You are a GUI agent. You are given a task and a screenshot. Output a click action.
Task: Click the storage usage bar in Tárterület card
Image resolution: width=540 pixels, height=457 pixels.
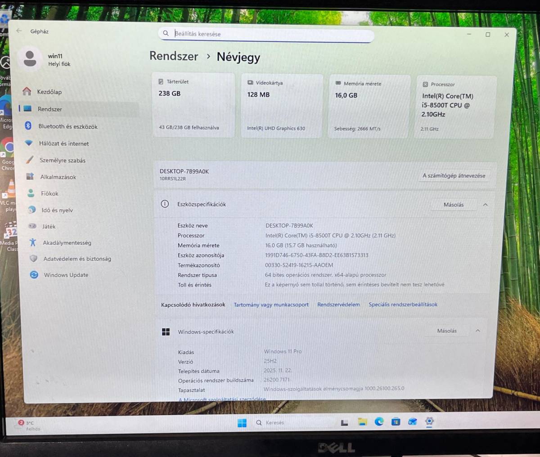193,118
